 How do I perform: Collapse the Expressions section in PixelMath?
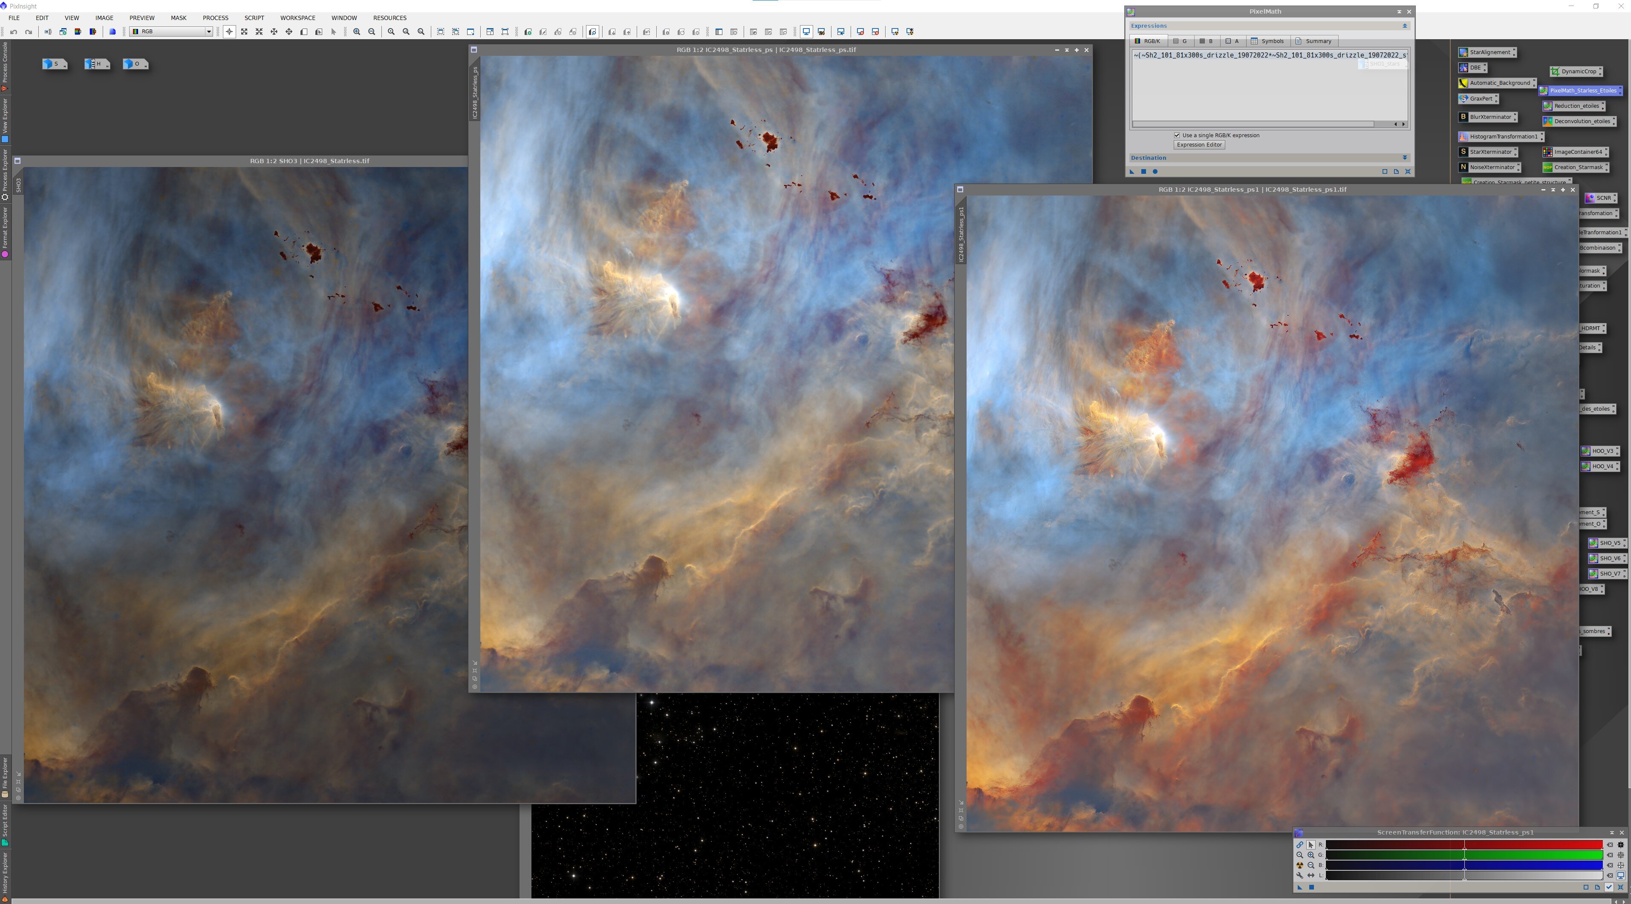1404,26
